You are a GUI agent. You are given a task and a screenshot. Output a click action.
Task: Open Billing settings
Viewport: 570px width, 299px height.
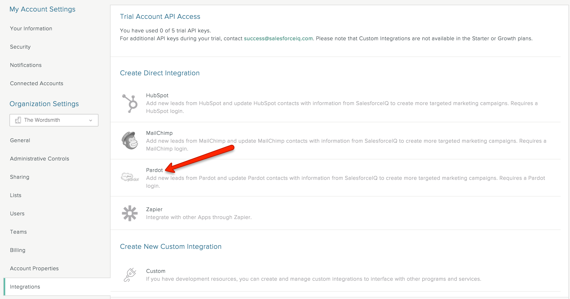pyautogui.click(x=18, y=250)
